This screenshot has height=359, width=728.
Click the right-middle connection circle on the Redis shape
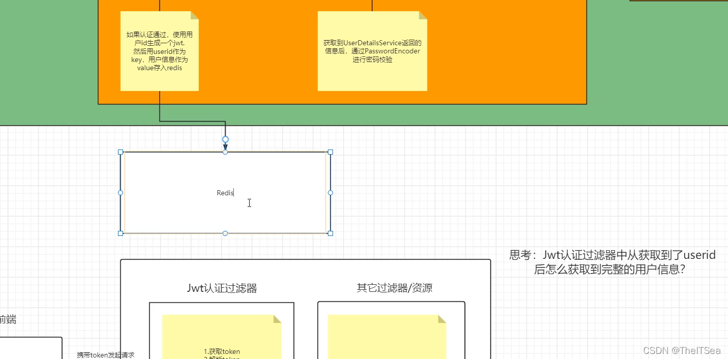[x=330, y=193]
